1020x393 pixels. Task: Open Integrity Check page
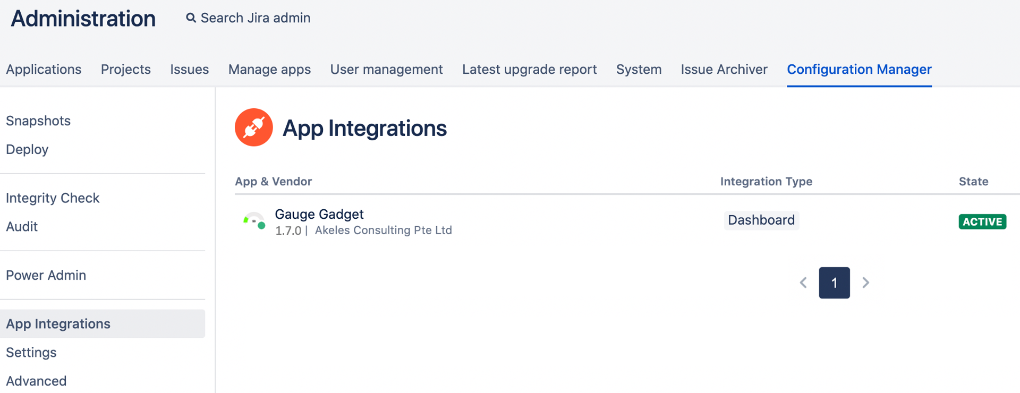53,198
